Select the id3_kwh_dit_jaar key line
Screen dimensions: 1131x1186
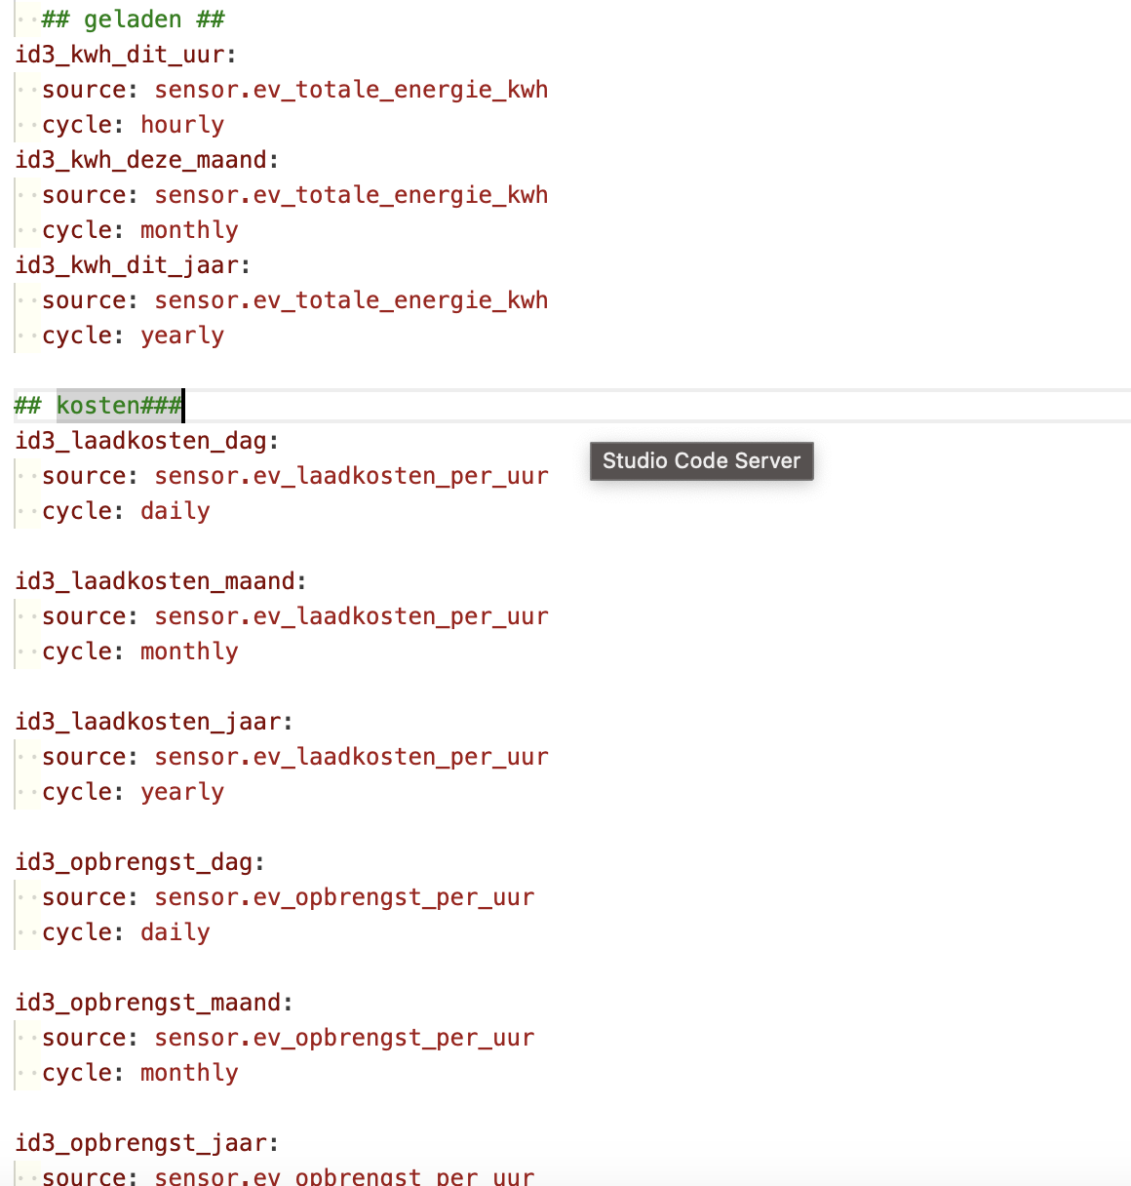(131, 265)
